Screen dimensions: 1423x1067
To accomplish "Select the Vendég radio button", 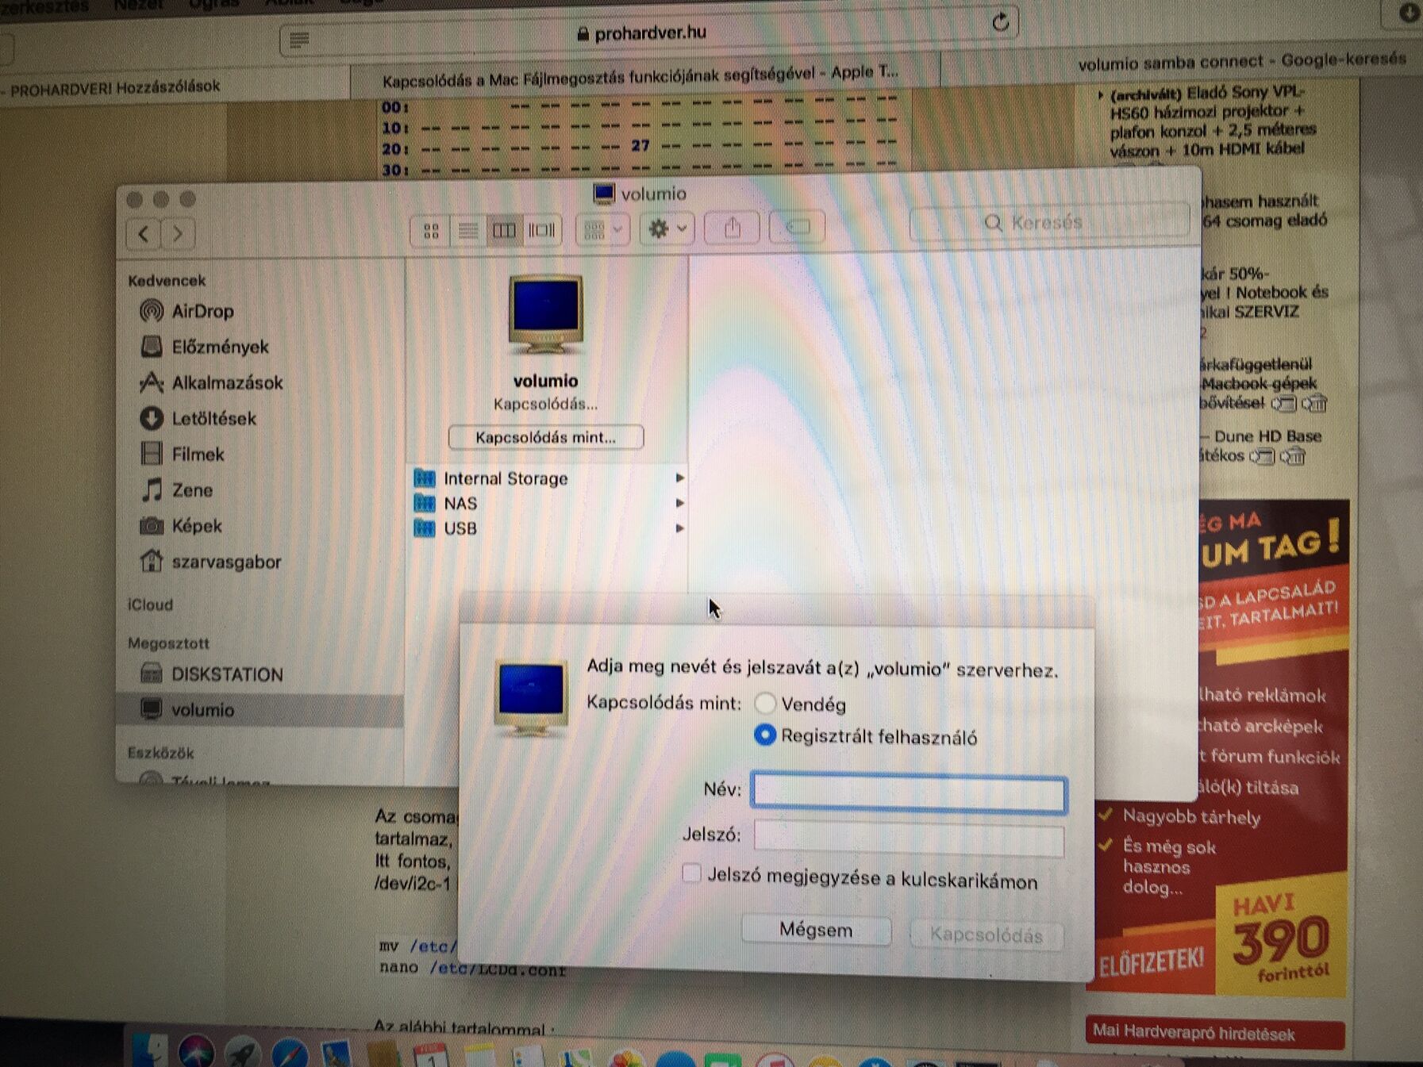I will 765,703.
